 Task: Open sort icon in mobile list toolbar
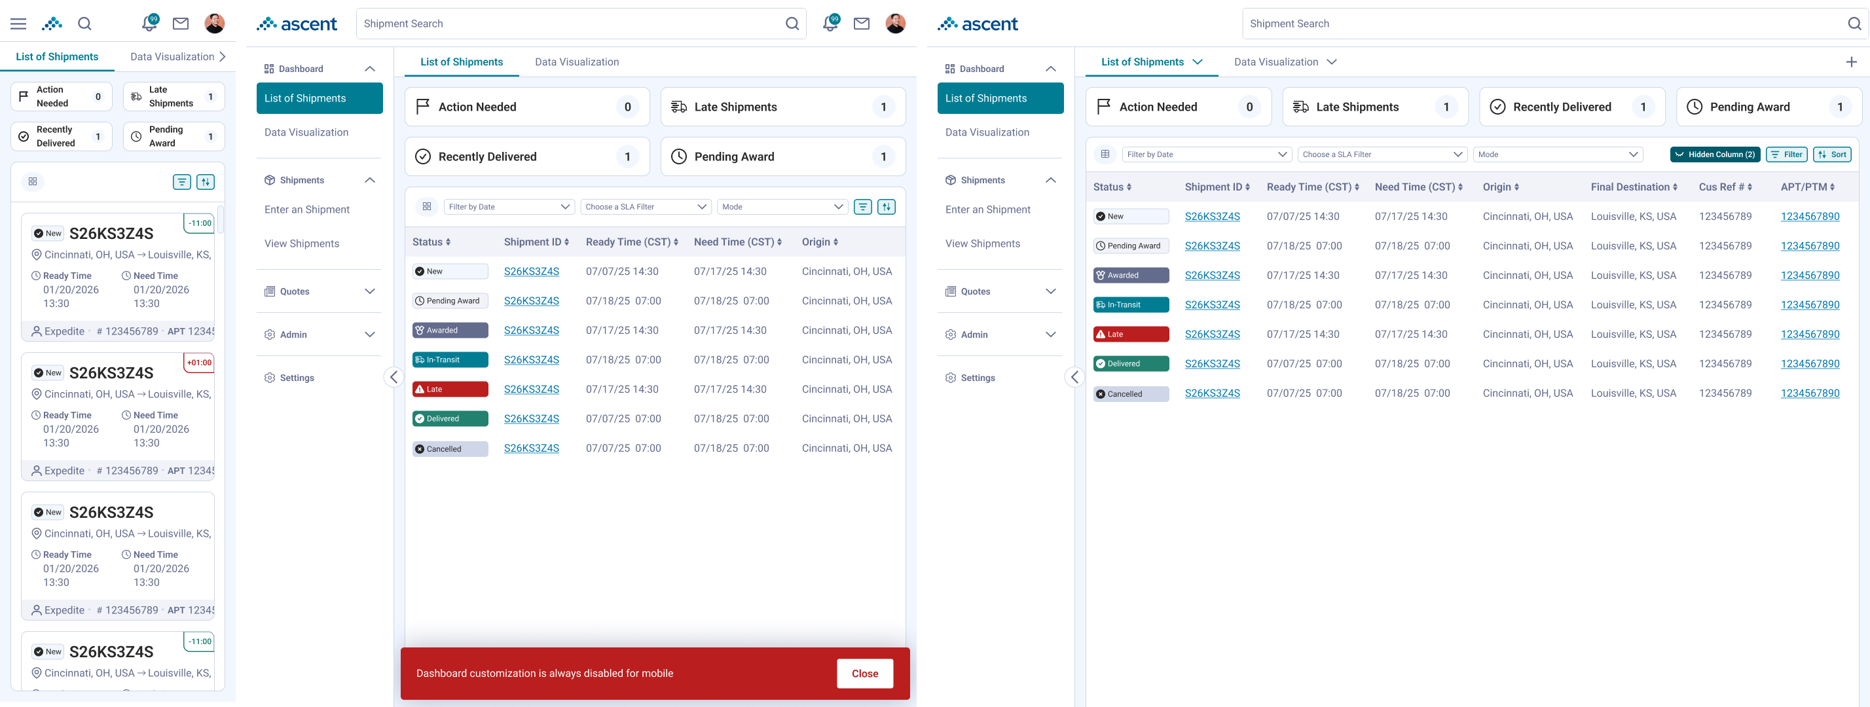click(x=206, y=181)
